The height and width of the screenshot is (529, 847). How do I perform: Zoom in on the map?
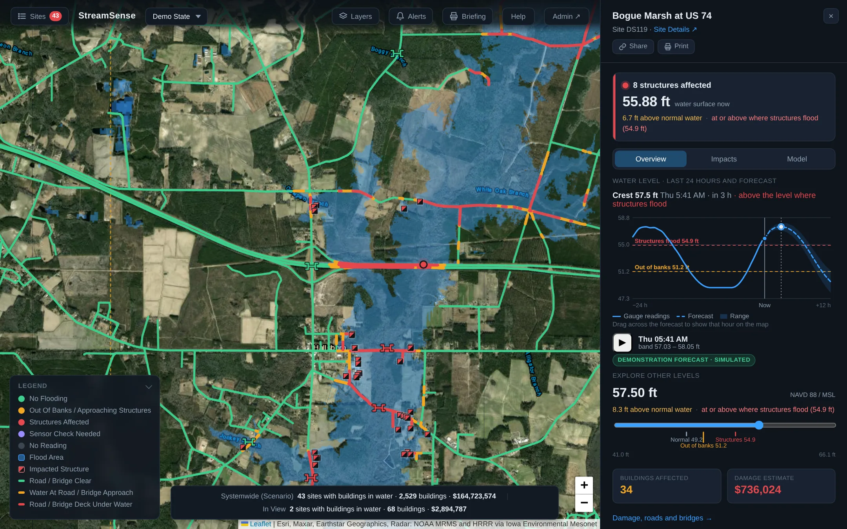tap(584, 485)
